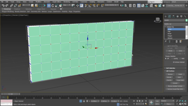Image resolution: width=188 pixels, height=106 pixels.
Task: Click the Configure Modifier Sets icon
Action: [x=181, y=42]
